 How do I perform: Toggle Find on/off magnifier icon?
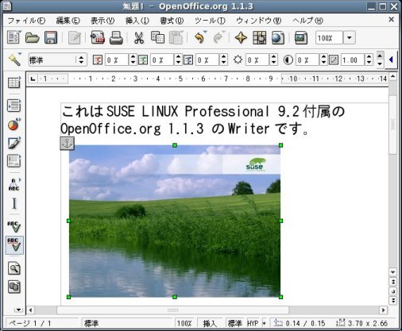(14, 269)
